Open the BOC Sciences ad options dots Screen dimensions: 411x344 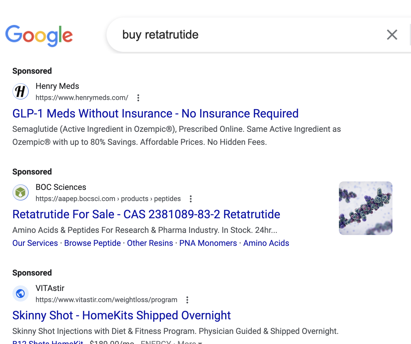pos(191,199)
